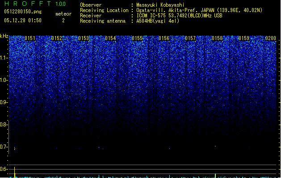Click the tall yellow power spike at bottom left
This screenshot has width=281, height=178.
pyautogui.click(x=14, y=172)
